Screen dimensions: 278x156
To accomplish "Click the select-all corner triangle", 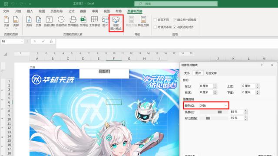I will [x=6, y=54].
